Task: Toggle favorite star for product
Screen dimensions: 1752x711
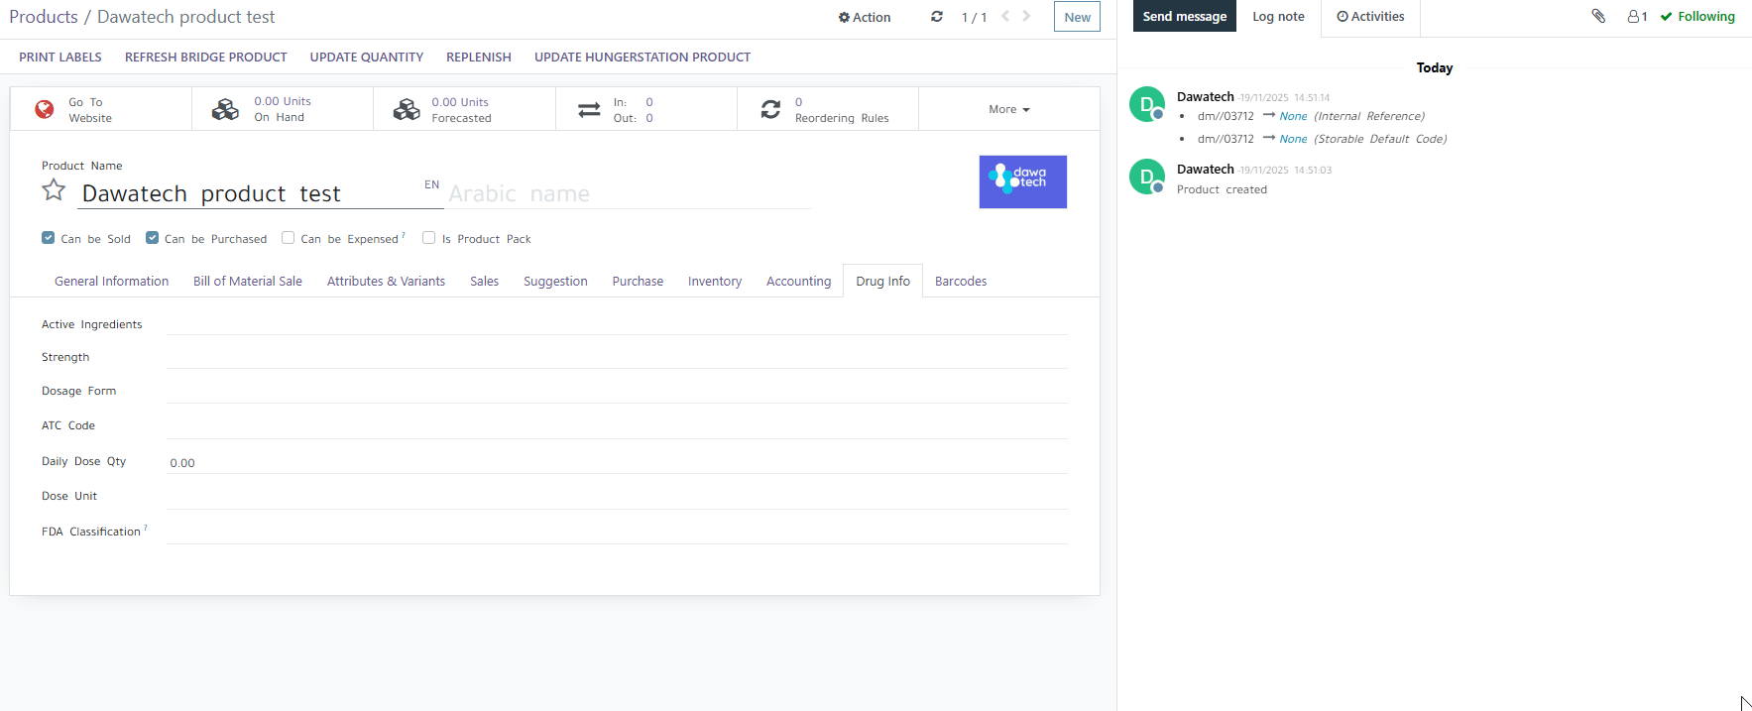Action: [x=54, y=190]
